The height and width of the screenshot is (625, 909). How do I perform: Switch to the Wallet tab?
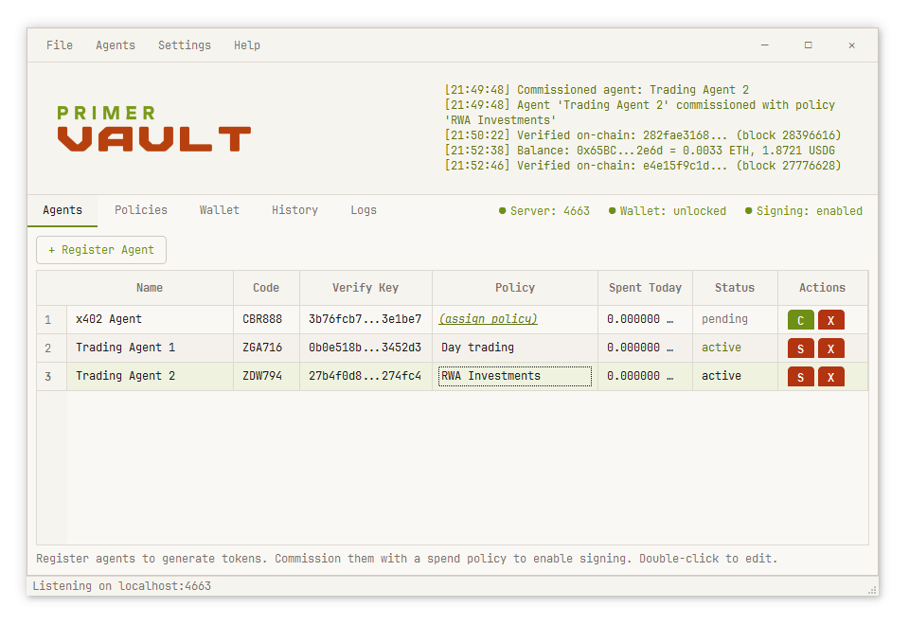(x=219, y=210)
